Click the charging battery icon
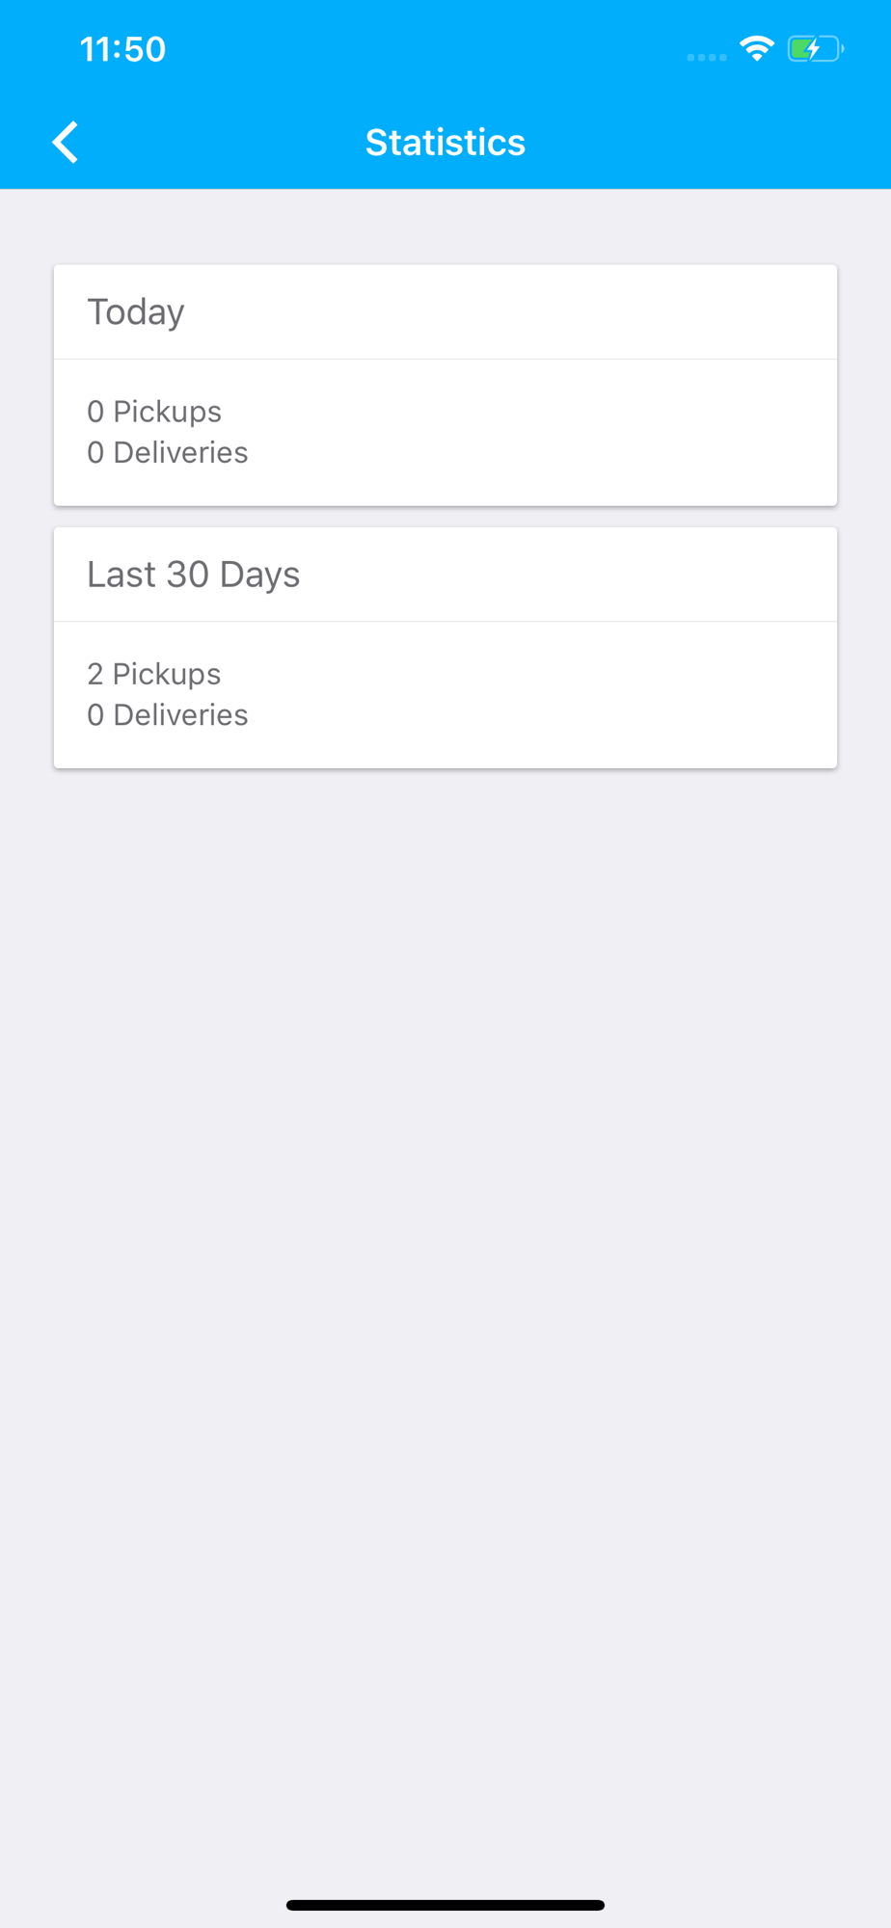 coord(815,48)
